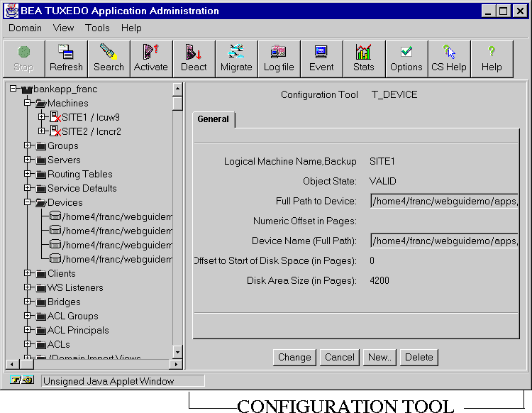
Task: Select SITE2 / lcncr2 machine icon
Action: (55, 131)
